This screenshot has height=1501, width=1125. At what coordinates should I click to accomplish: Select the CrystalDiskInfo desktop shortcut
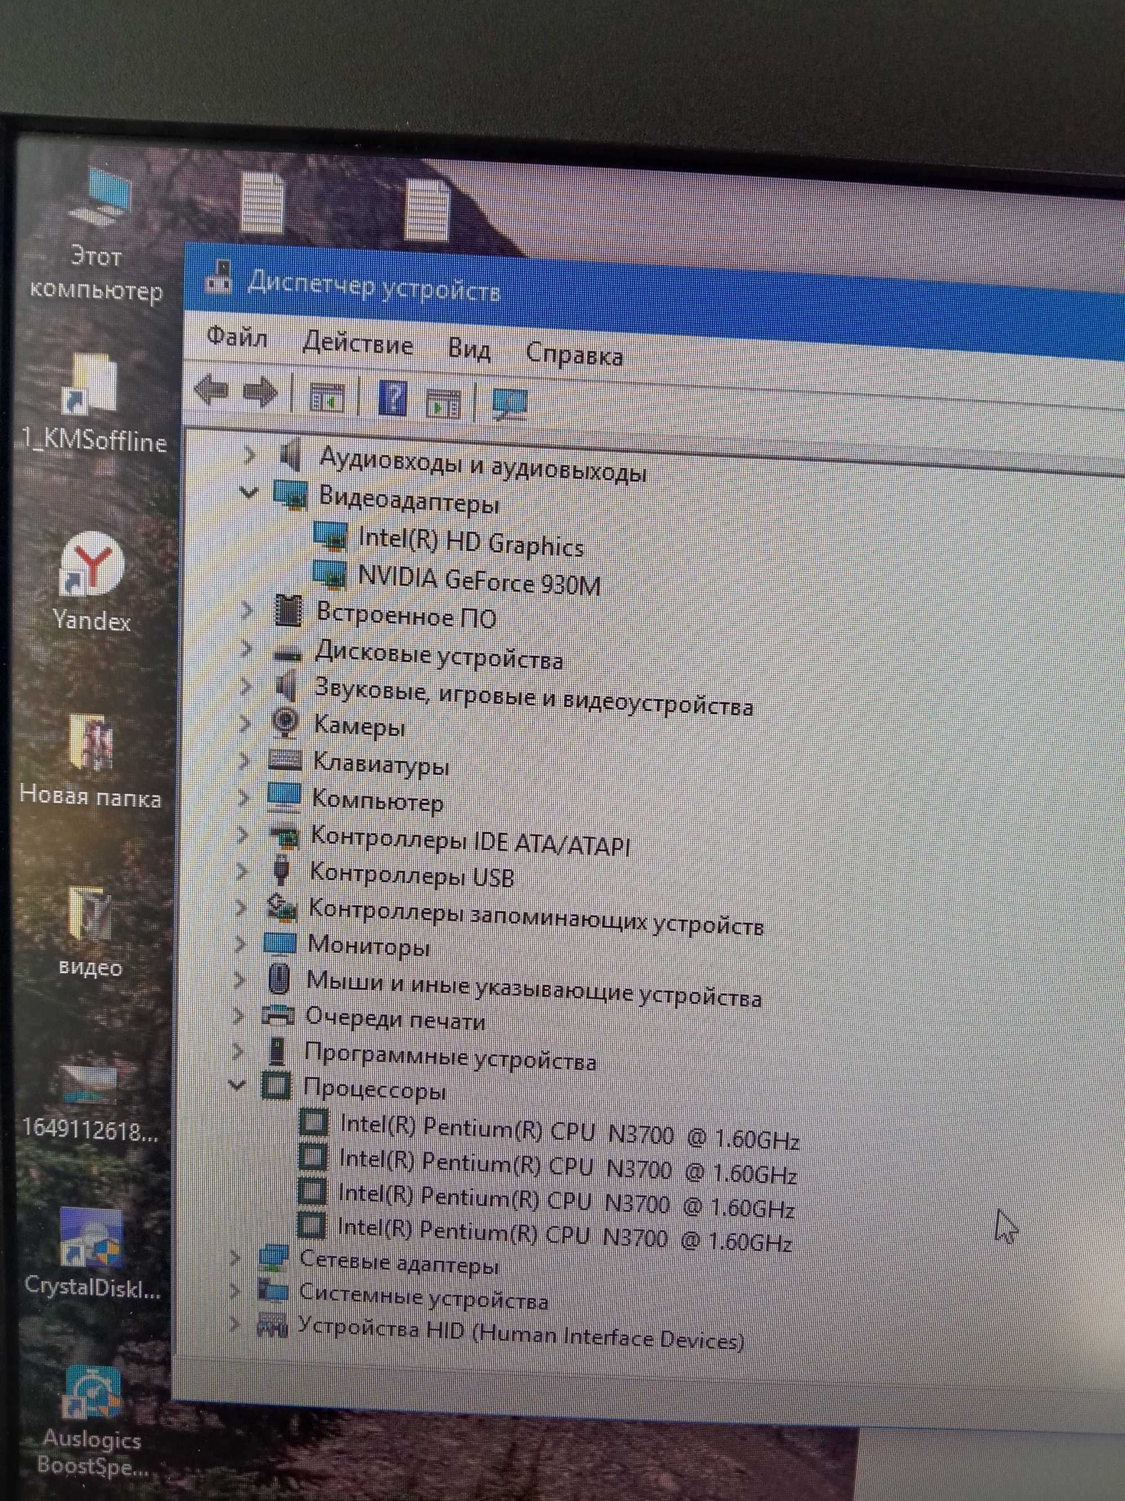click(92, 1253)
